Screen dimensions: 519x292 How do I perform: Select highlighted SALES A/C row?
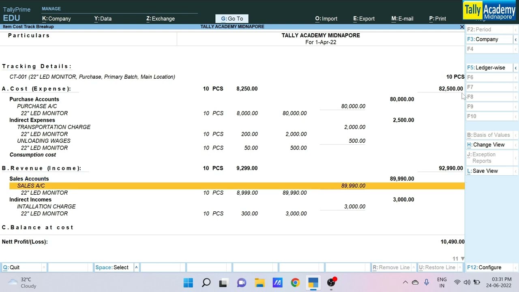[237, 186]
